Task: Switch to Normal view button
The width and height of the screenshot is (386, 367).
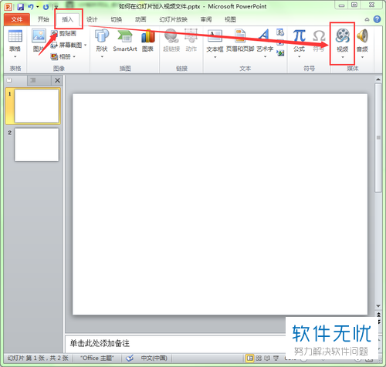Action: pyautogui.click(x=249, y=358)
